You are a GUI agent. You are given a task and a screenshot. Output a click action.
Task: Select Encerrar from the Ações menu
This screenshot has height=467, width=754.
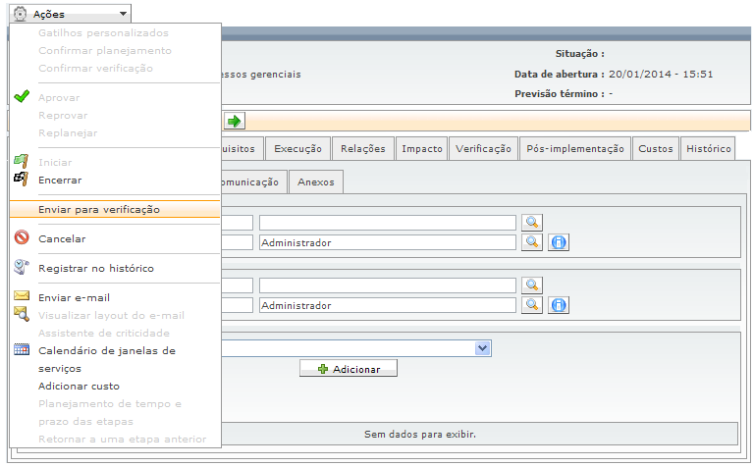click(x=60, y=181)
